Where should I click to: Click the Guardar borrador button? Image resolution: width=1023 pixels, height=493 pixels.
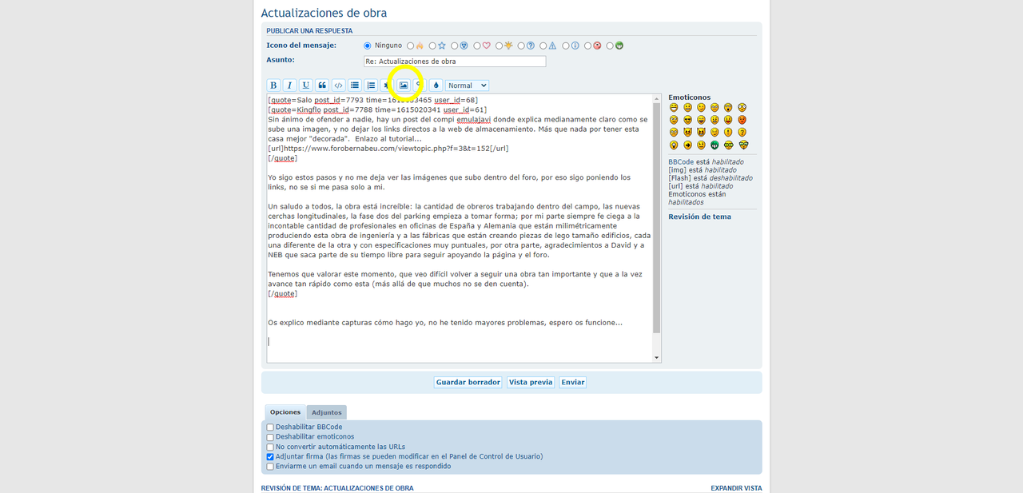pos(468,383)
